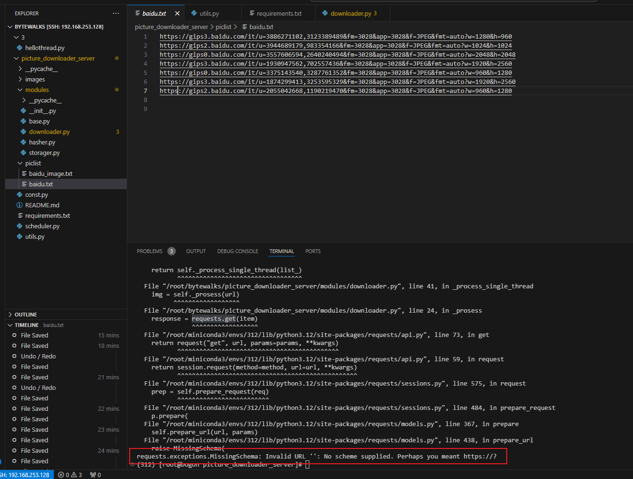The height and width of the screenshot is (479, 633).
Task: Click the URL on editor line 5
Action: pos(336,72)
